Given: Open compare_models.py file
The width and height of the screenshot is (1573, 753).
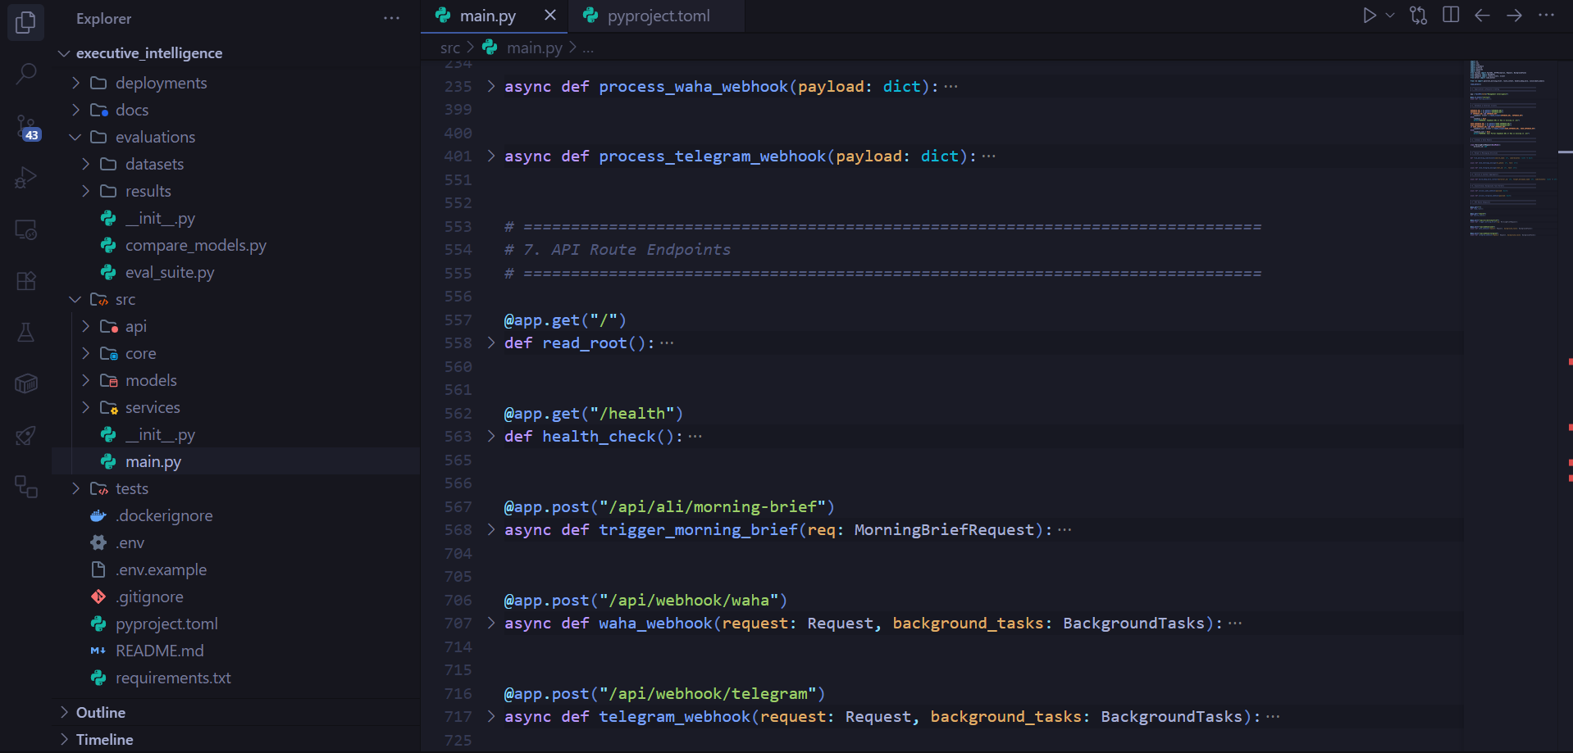Looking at the screenshot, I should [195, 245].
